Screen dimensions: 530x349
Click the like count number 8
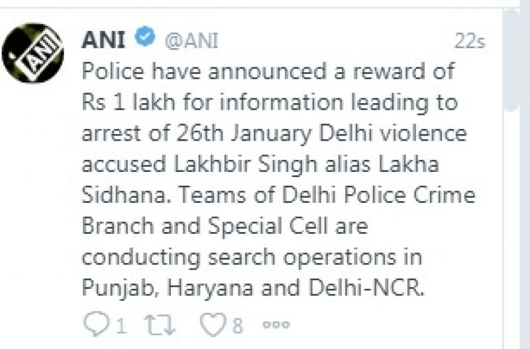237,324
